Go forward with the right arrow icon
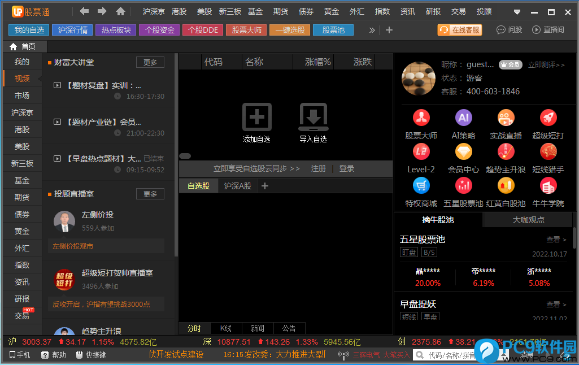The image size is (579, 365). [x=102, y=11]
